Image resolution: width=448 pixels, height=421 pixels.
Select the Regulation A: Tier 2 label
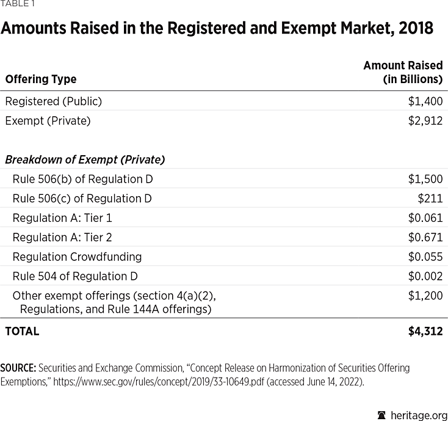tap(62, 237)
